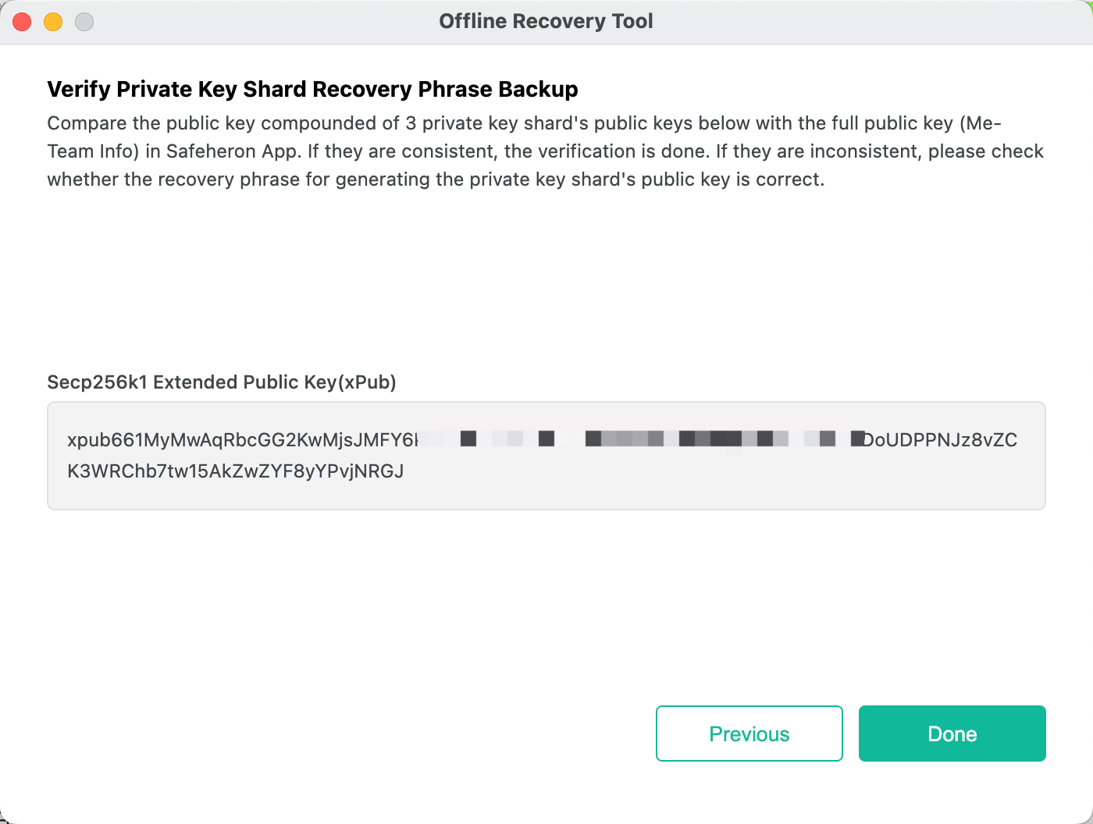Click the Offline Recovery Tool window title
The width and height of the screenshot is (1093, 824).
[x=546, y=21]
